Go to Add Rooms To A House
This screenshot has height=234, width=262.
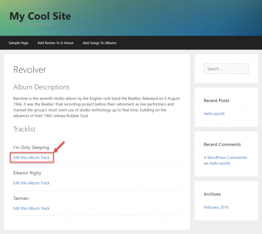55,43
